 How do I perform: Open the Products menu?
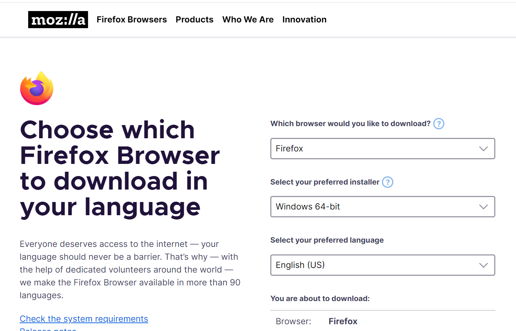[x=194, y=20]
